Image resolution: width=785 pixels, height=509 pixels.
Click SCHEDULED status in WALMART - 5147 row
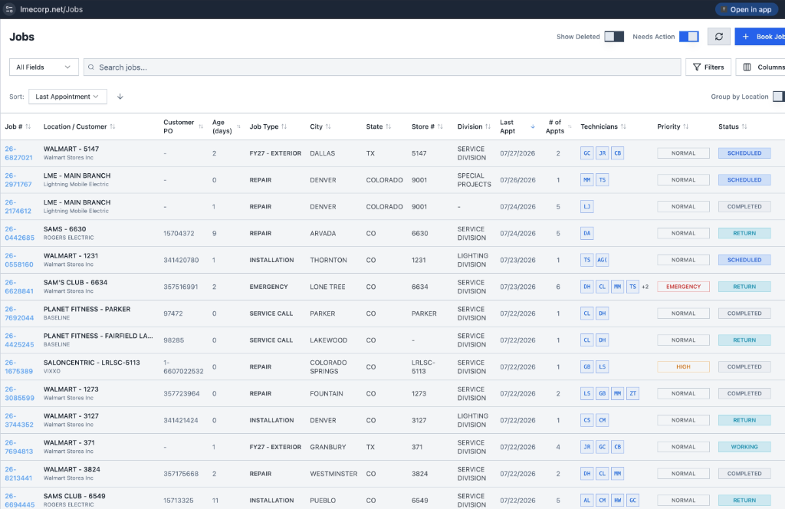point(744,153)
